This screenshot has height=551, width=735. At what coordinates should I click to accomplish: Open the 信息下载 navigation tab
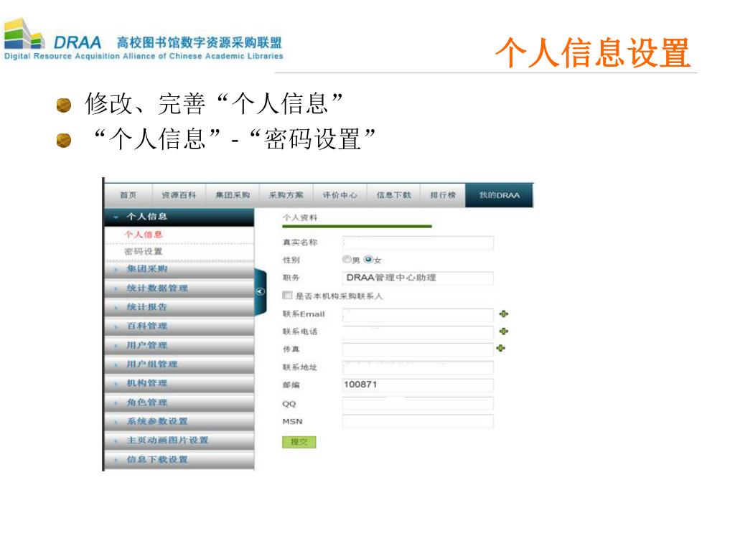(x=393, y=195)
